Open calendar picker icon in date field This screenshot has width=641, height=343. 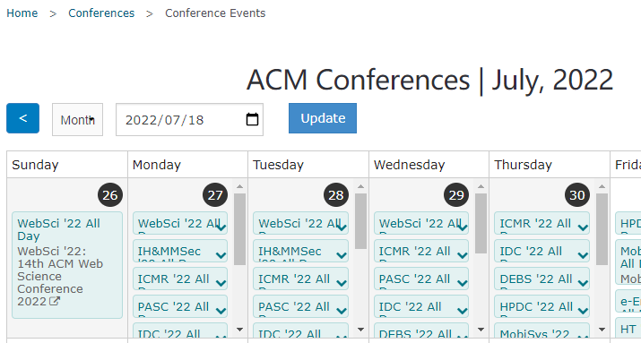252,120
